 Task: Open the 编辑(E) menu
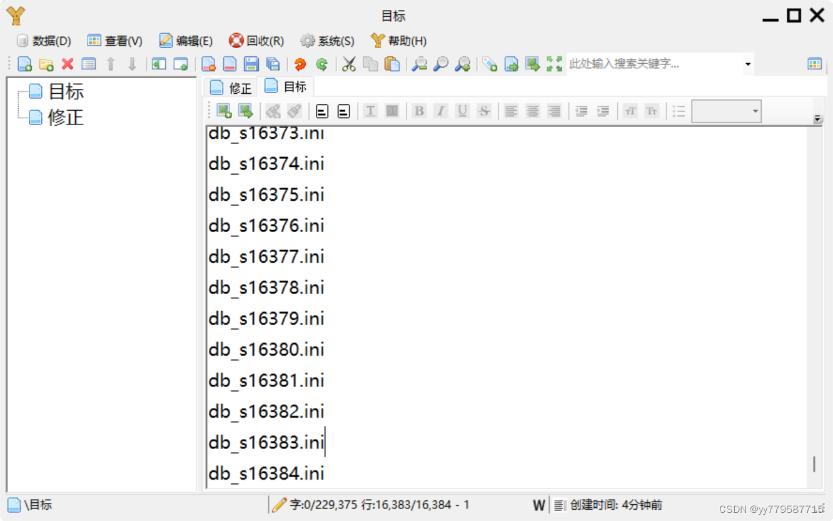pos(186,41)
